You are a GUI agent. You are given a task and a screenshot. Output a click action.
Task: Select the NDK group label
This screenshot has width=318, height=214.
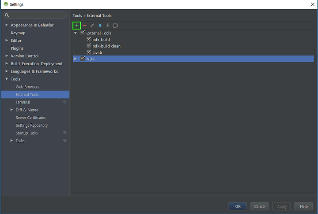(91, 59)
